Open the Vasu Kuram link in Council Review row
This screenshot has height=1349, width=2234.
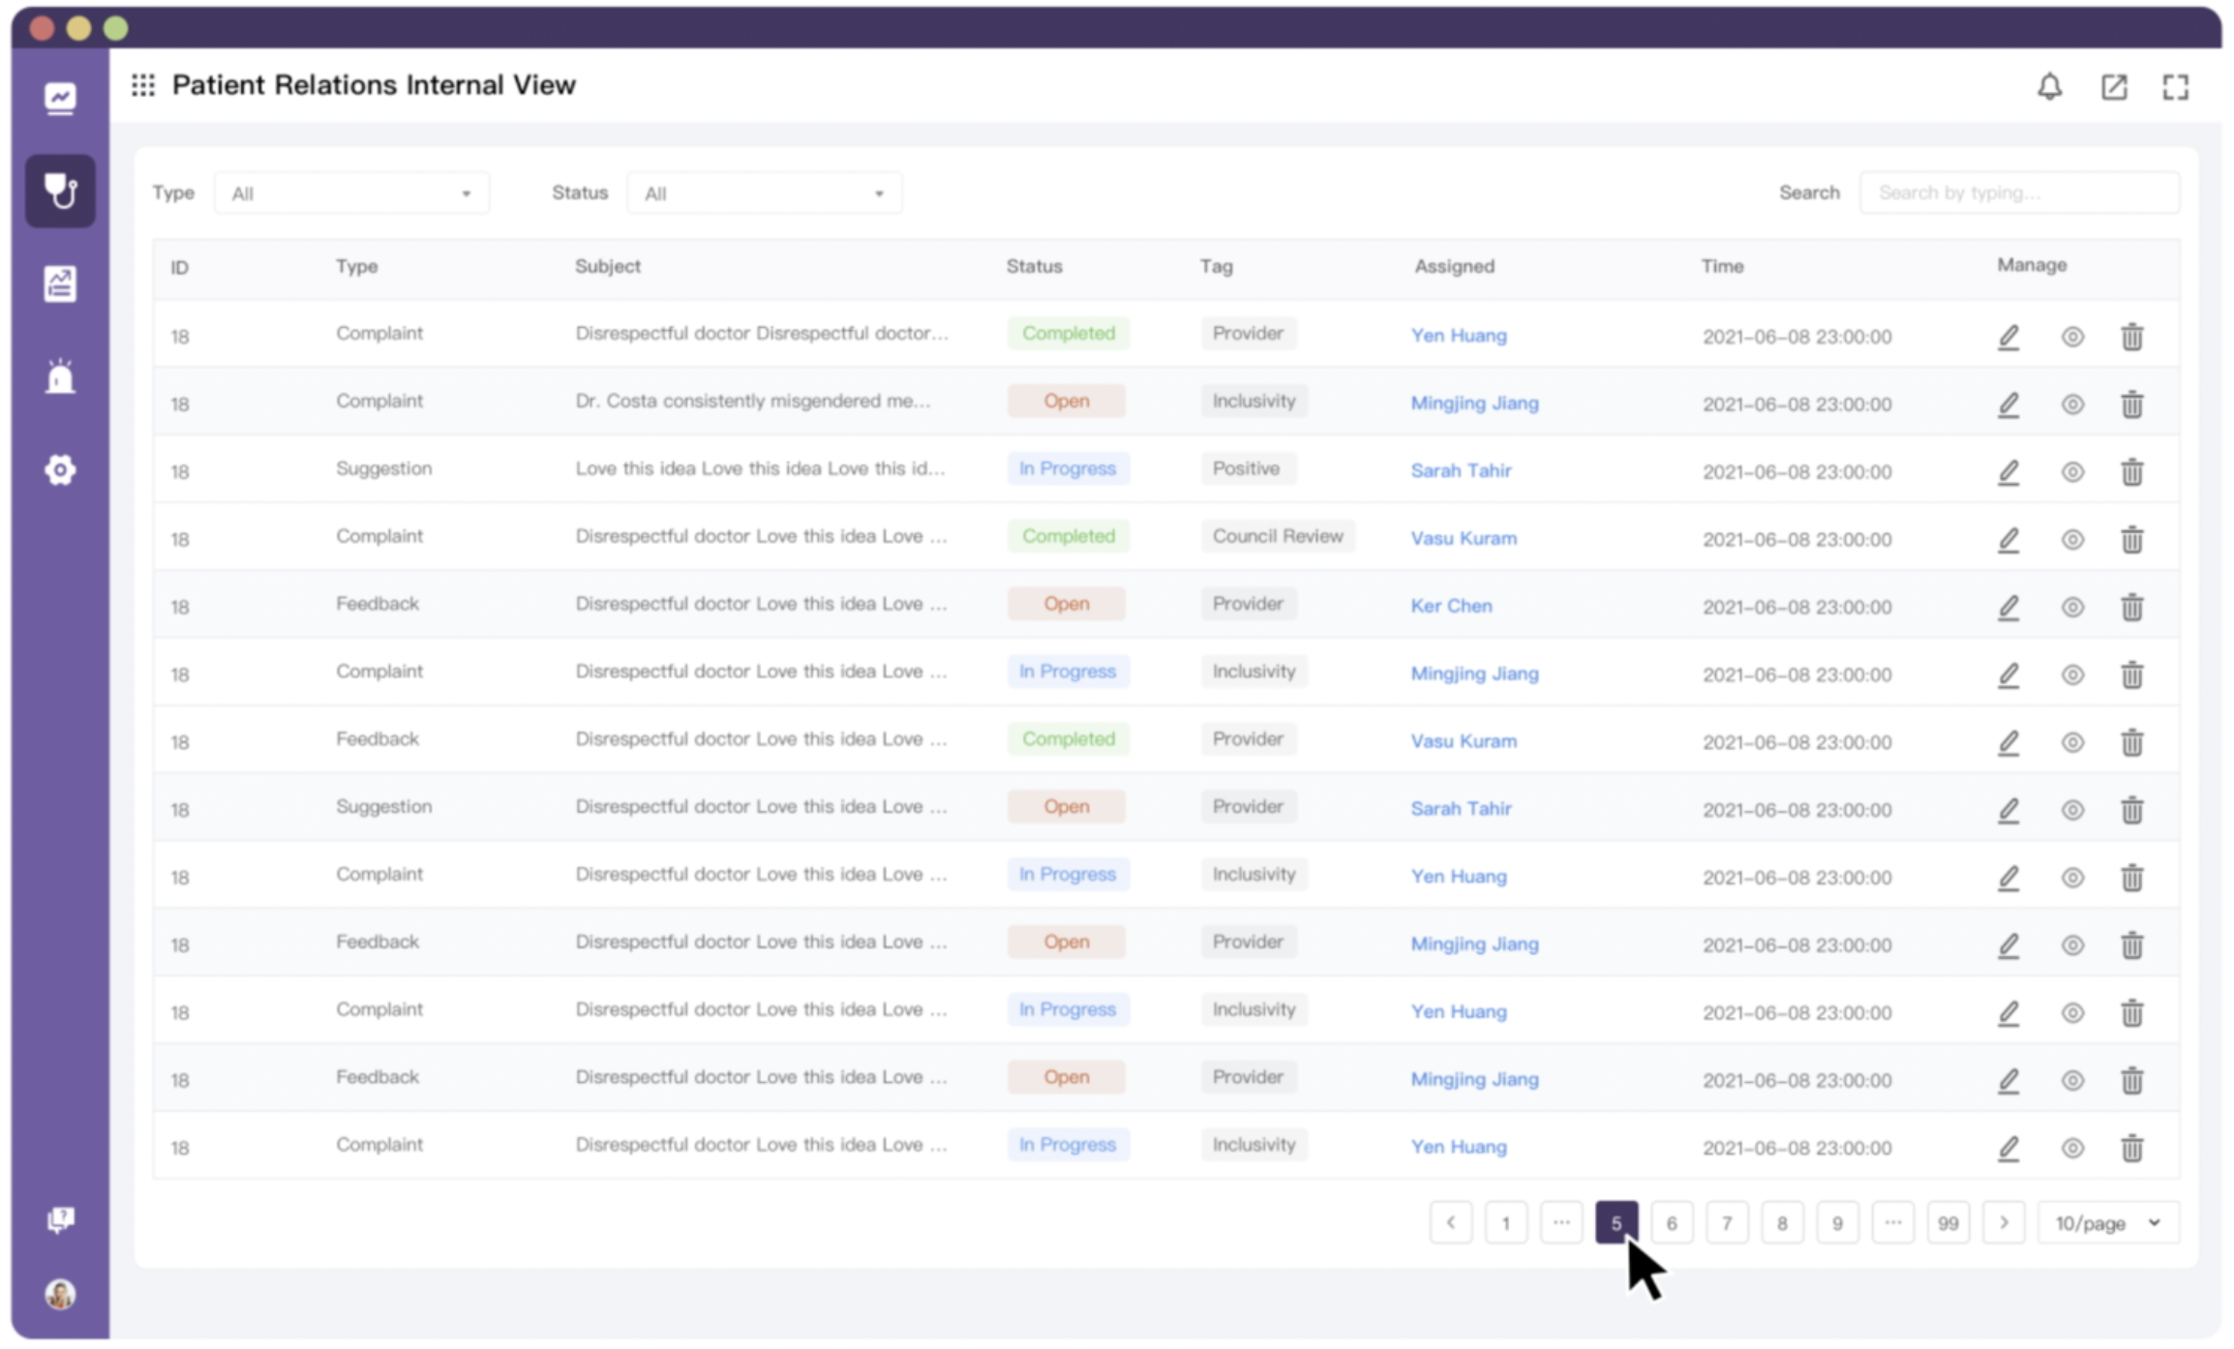coord(1464,538)
